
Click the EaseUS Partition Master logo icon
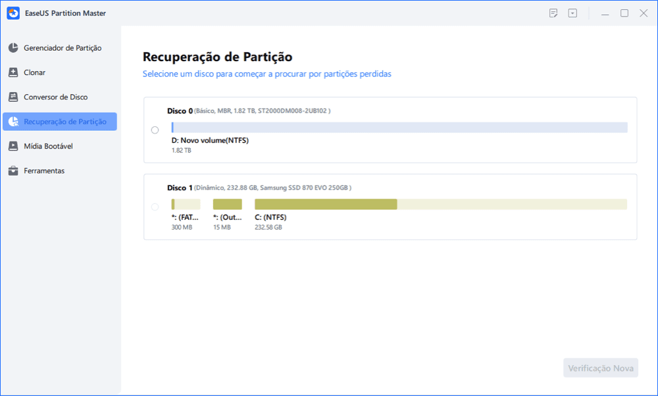[13, 13]
